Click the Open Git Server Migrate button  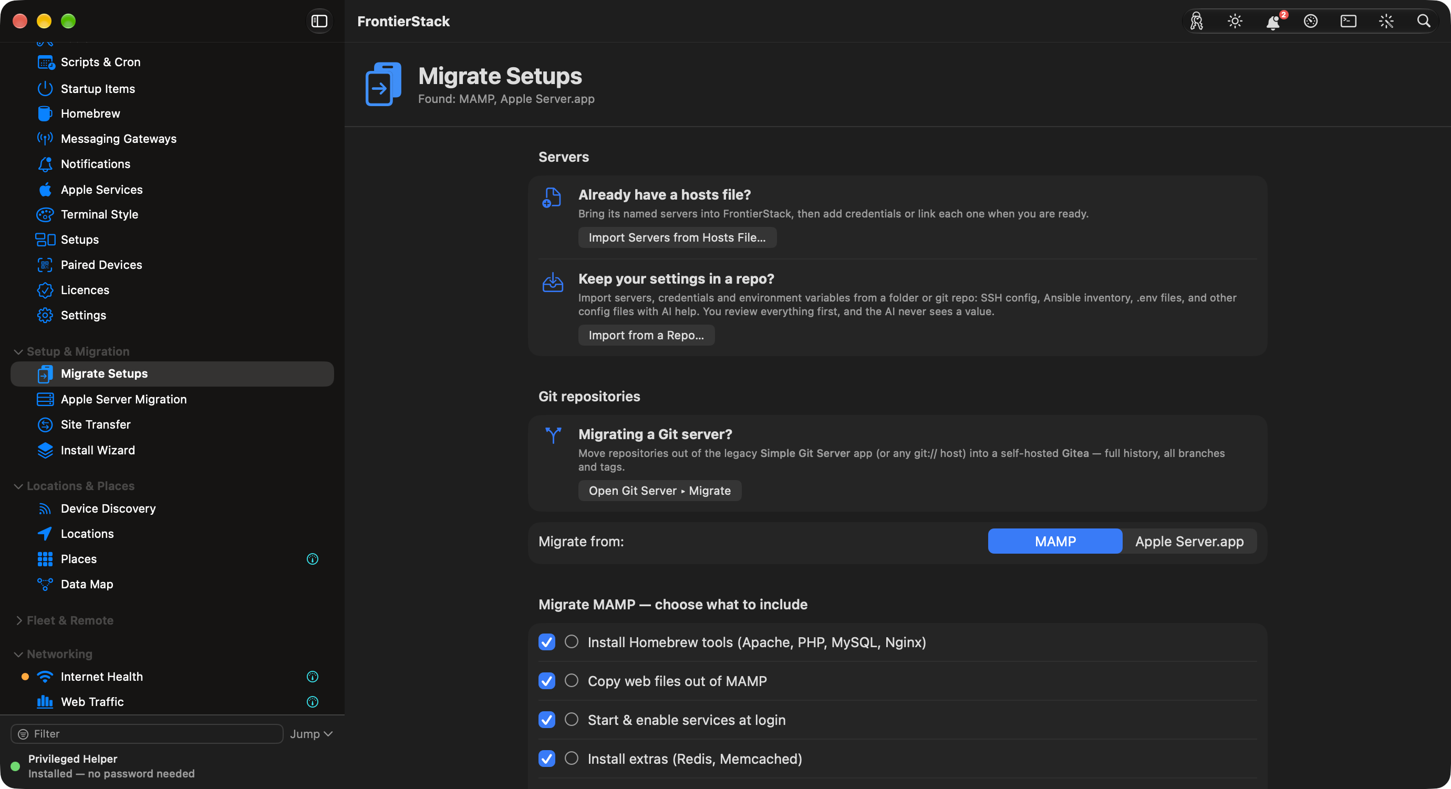(660, 491)
